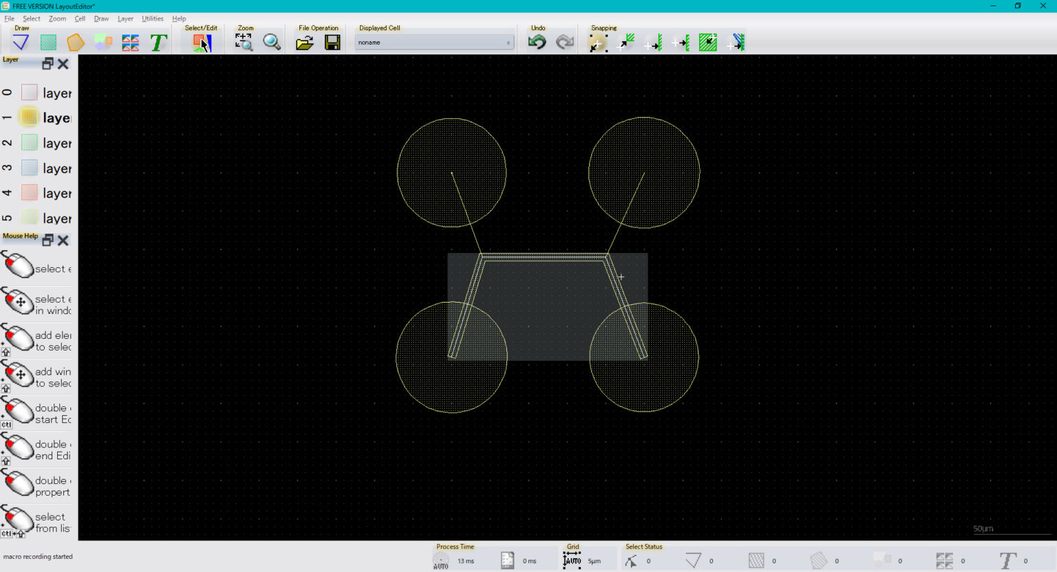Expand the Displayed Cell dropdown
Image resolution: width=1057 pixels, height=572 pixels.
pyautogui.click(x=509, y=43)
